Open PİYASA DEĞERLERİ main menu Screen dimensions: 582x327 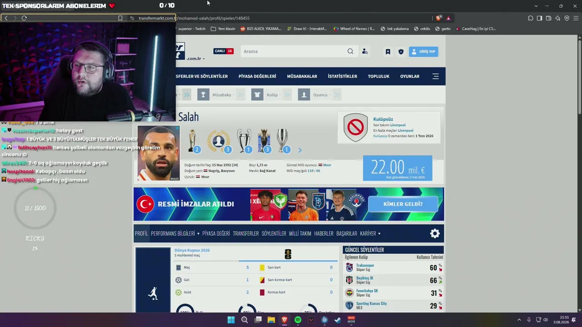point(257,76)
